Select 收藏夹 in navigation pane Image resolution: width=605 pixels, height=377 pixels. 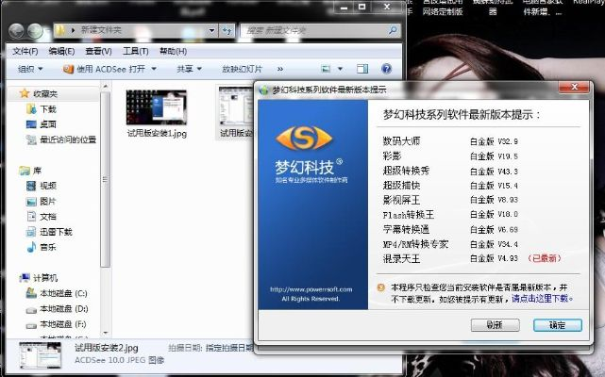click(45, 93)
